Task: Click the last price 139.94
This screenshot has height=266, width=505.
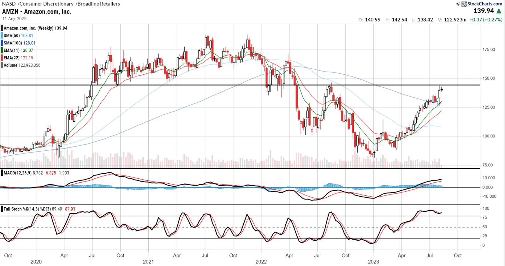Action: [x=484, y=11]
